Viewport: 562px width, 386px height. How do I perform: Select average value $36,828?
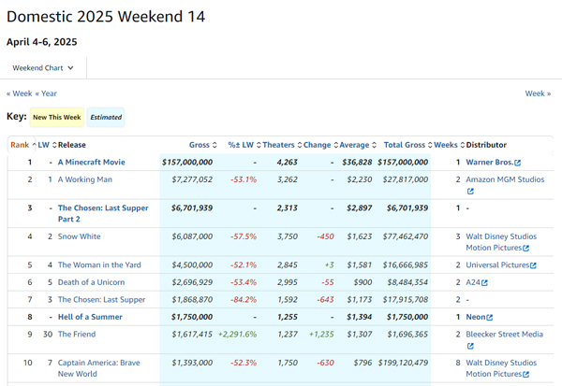(x=357, y=162)
